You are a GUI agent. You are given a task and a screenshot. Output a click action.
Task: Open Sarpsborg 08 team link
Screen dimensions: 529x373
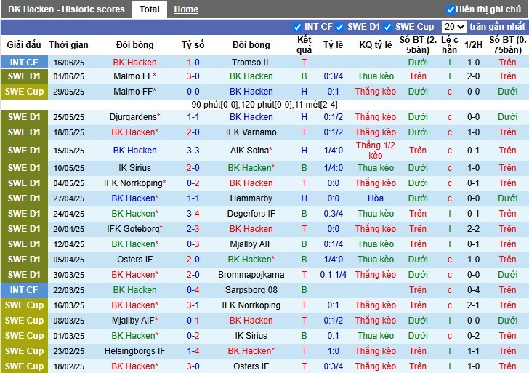[x=251, y=290]
